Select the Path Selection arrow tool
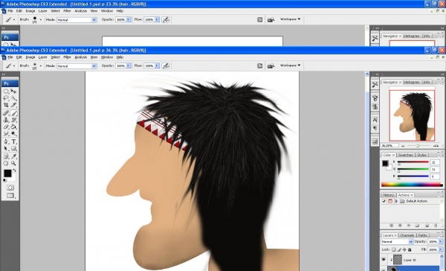The width and height of the screenshot is (446, 271). pyautogui.click(x=6, y=148)
